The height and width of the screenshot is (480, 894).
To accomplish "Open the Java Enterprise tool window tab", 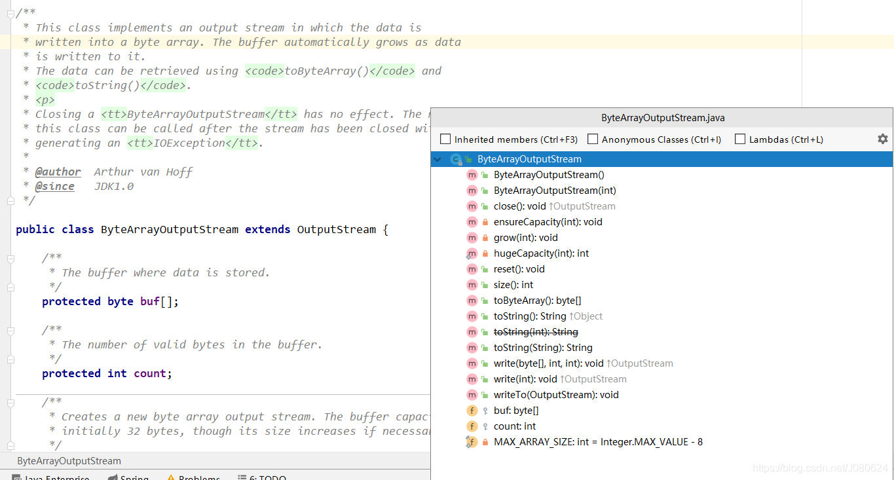I will coord(50,477).
